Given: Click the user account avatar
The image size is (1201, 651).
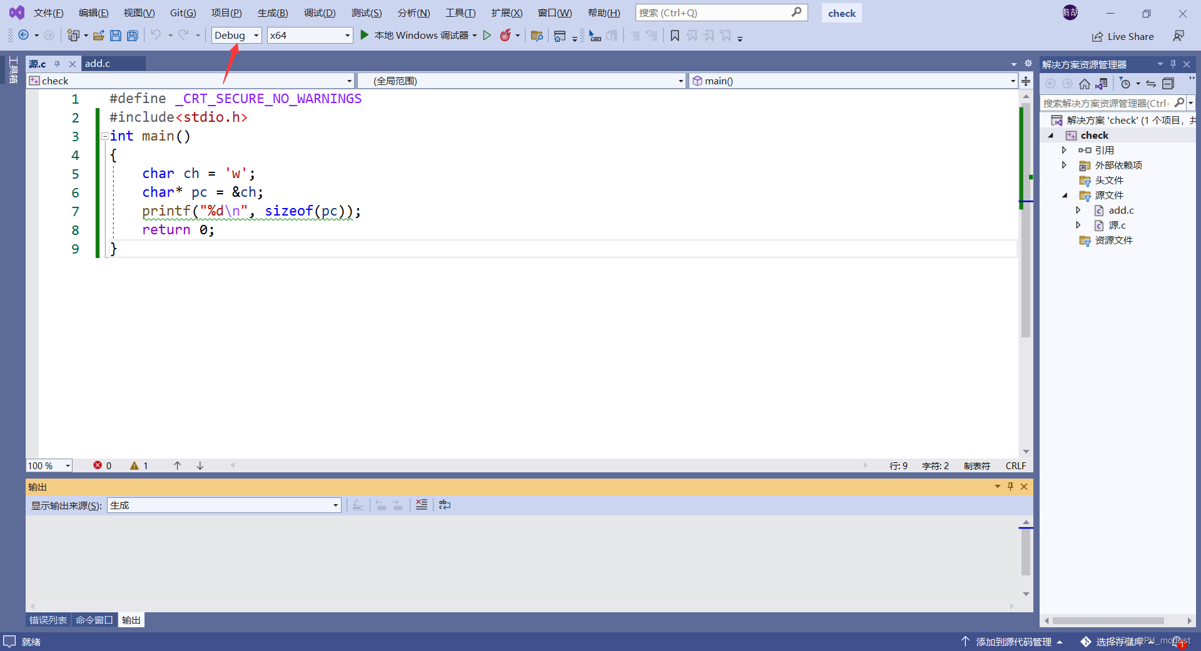Looking at the screenshot, I should click(1070, 12).
